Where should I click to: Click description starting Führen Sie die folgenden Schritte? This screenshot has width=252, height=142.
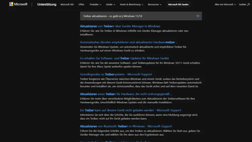pyautogui.click(x=140, y=133)
